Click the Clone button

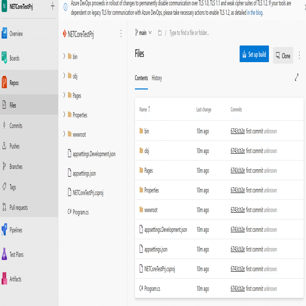(x=283, y=55)
